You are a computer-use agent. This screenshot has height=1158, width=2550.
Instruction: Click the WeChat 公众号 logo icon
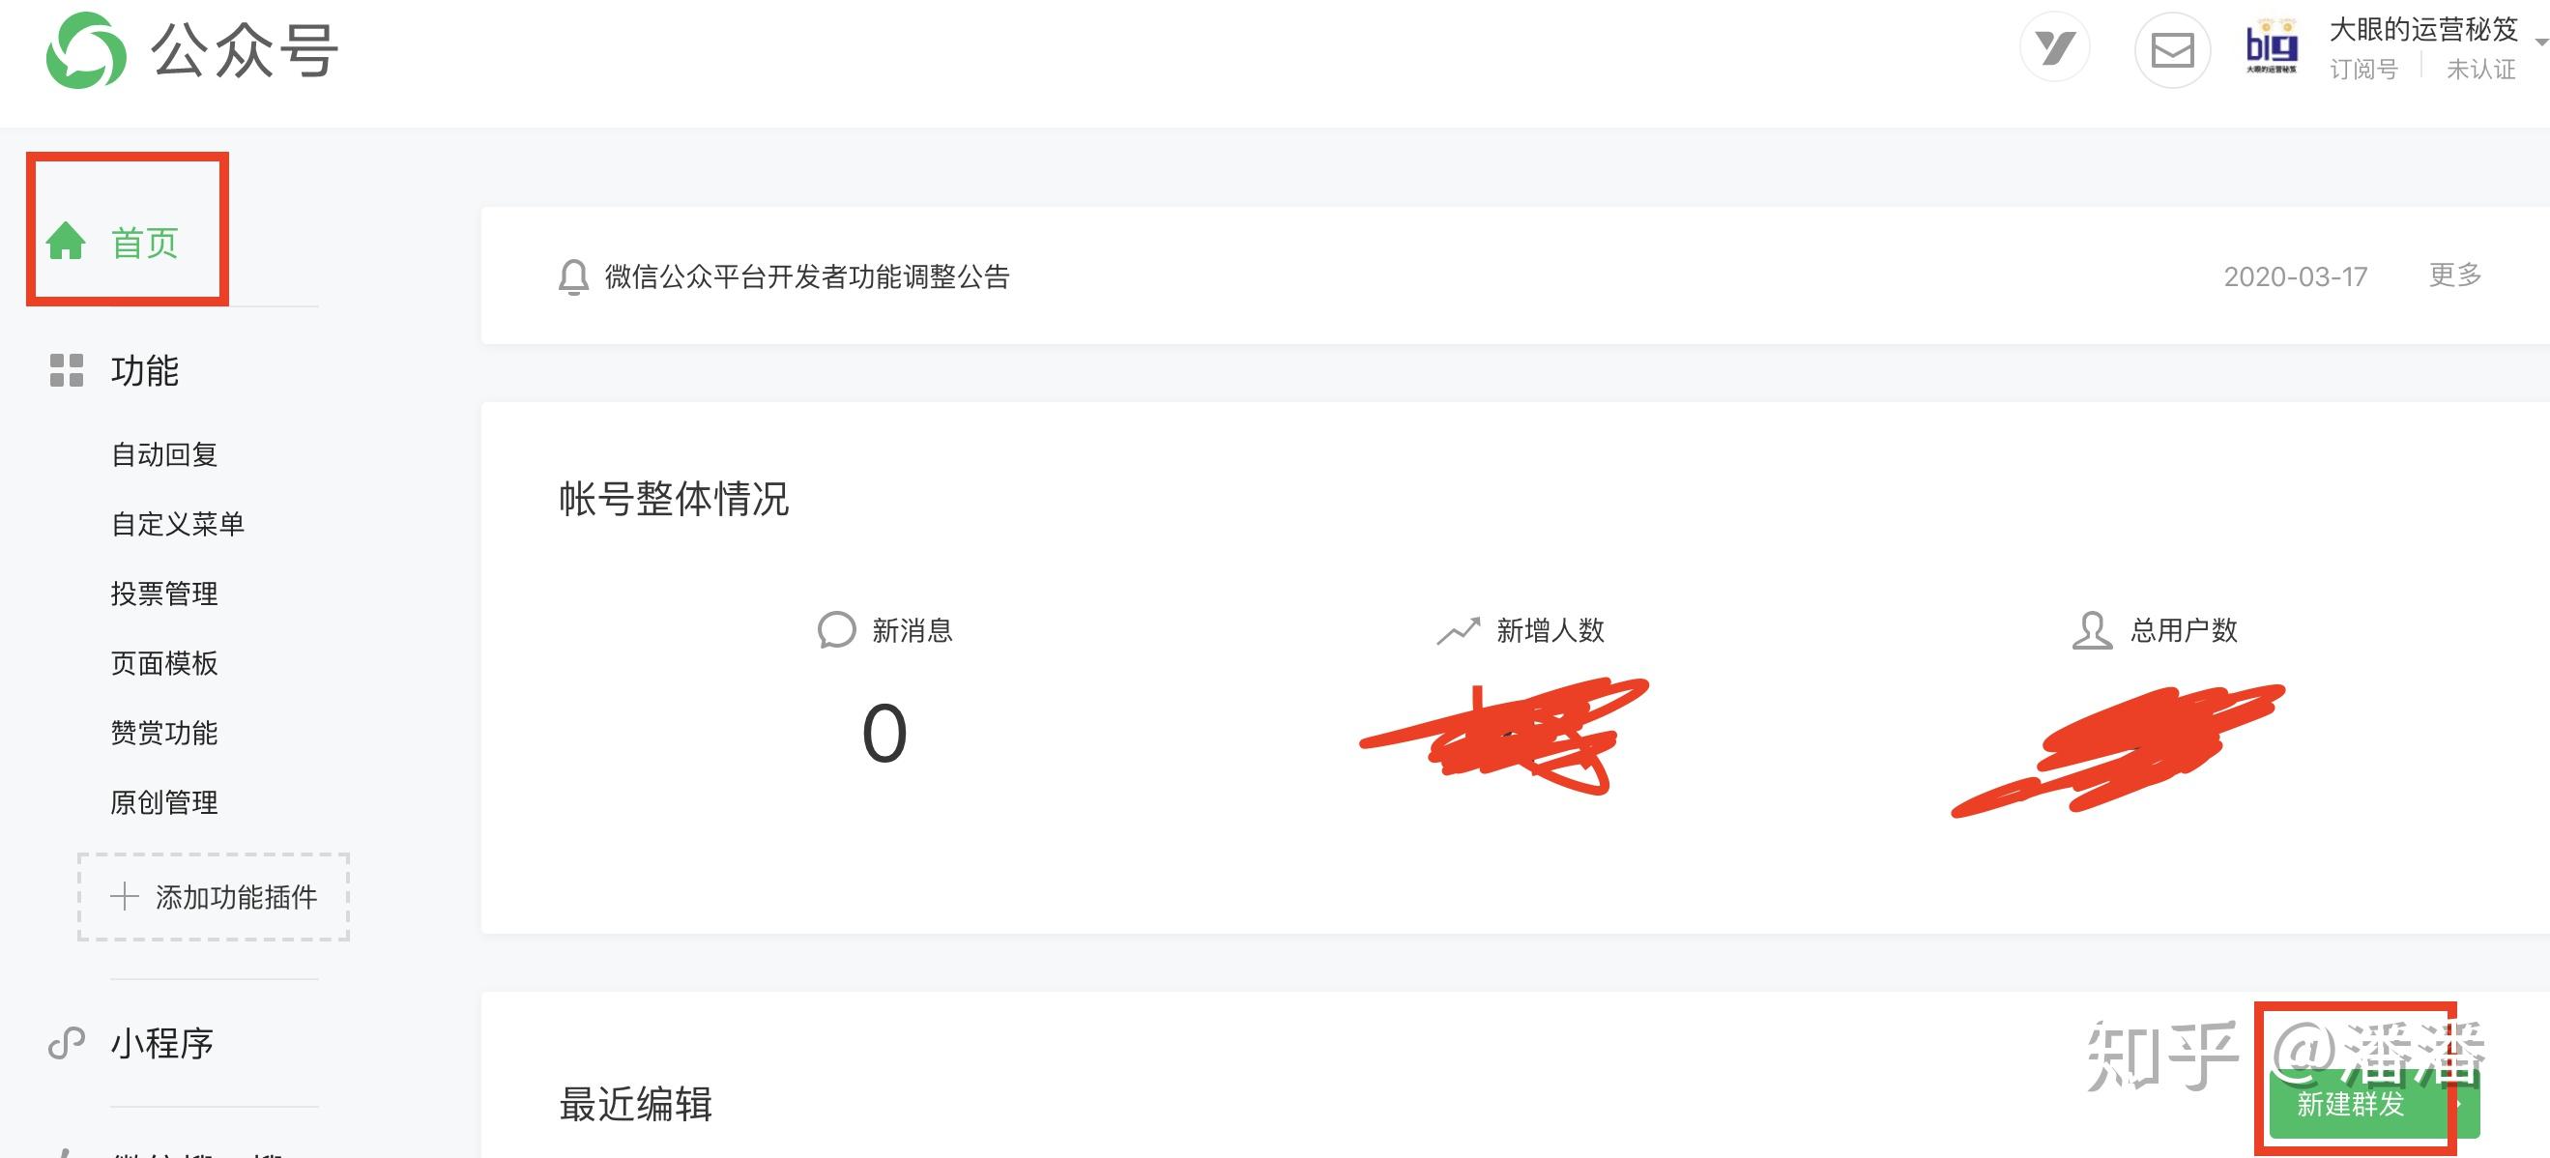click(86, 50)
